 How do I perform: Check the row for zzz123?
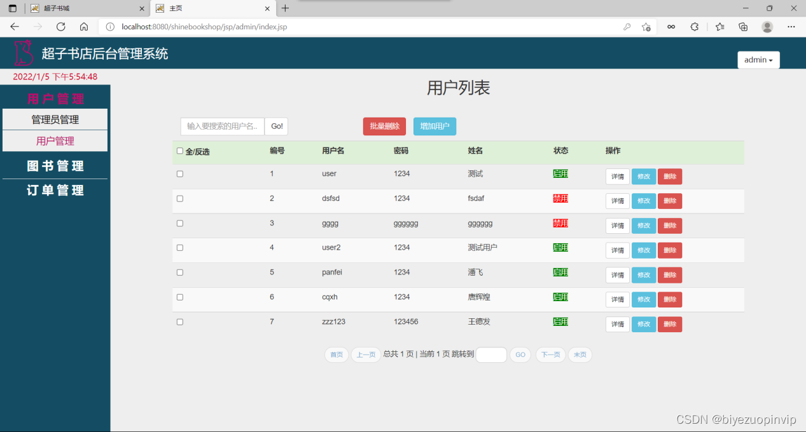[180, 322]
